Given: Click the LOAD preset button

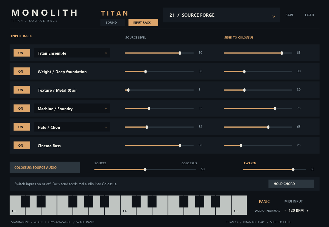Looking at the screenshot, I should 310,15.
